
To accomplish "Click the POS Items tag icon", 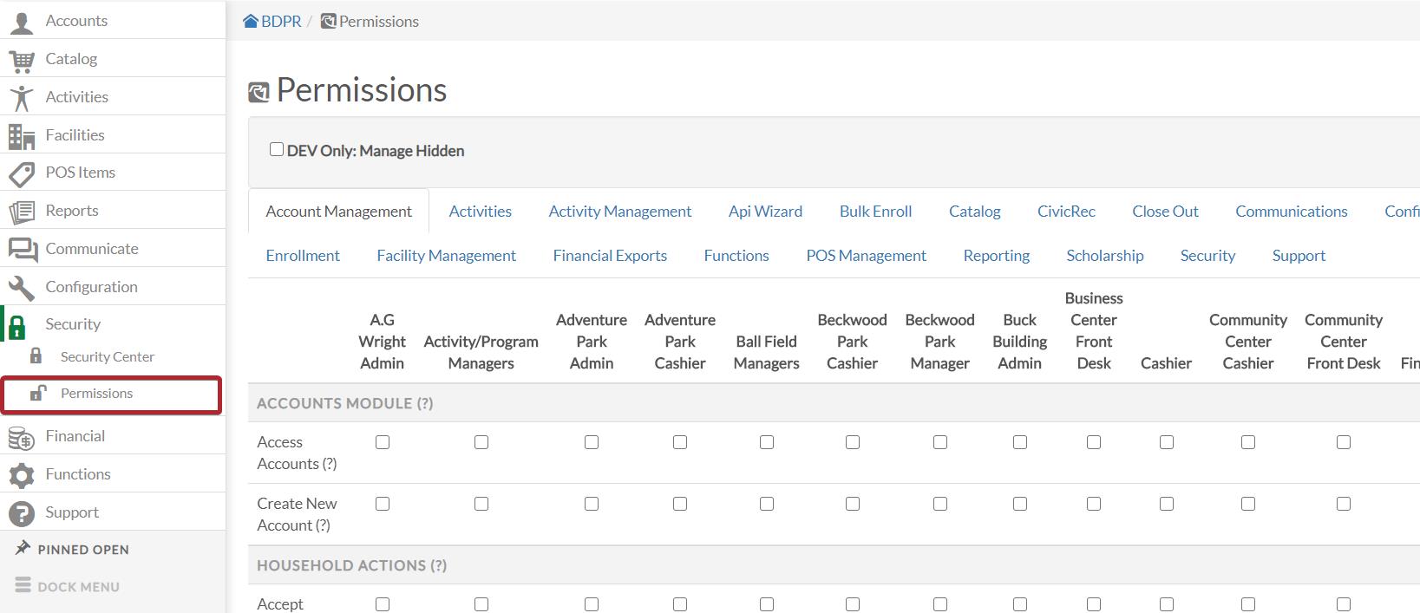I will pyautogui.click(x=21, y=173).
